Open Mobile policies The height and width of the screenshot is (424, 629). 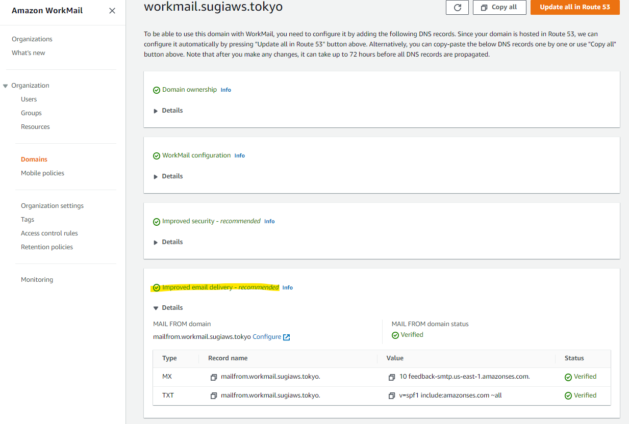point(43,173)
